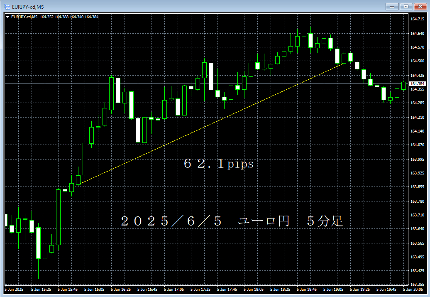Click the 5 Jun 17:05 time label
Image resolution: width=430 pixels, height=297 pixels.
pos(174,290)
